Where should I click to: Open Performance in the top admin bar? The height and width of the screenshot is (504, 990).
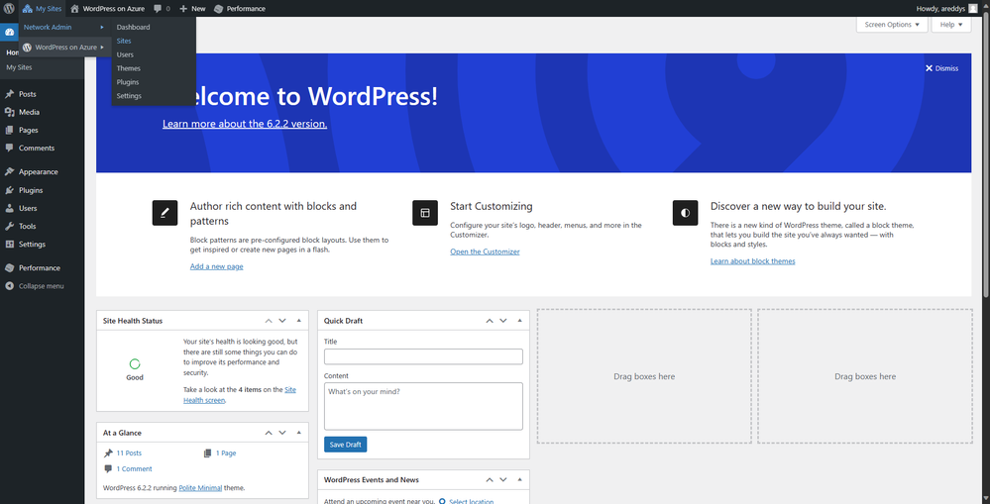click(x=239, y=9)
